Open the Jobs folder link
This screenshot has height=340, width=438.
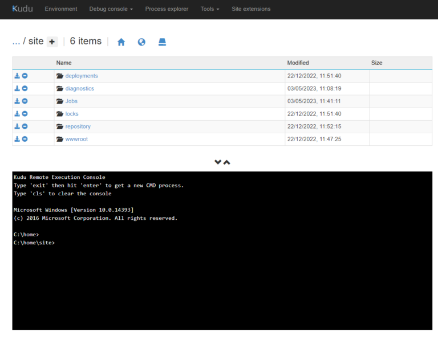click(71, 101)
